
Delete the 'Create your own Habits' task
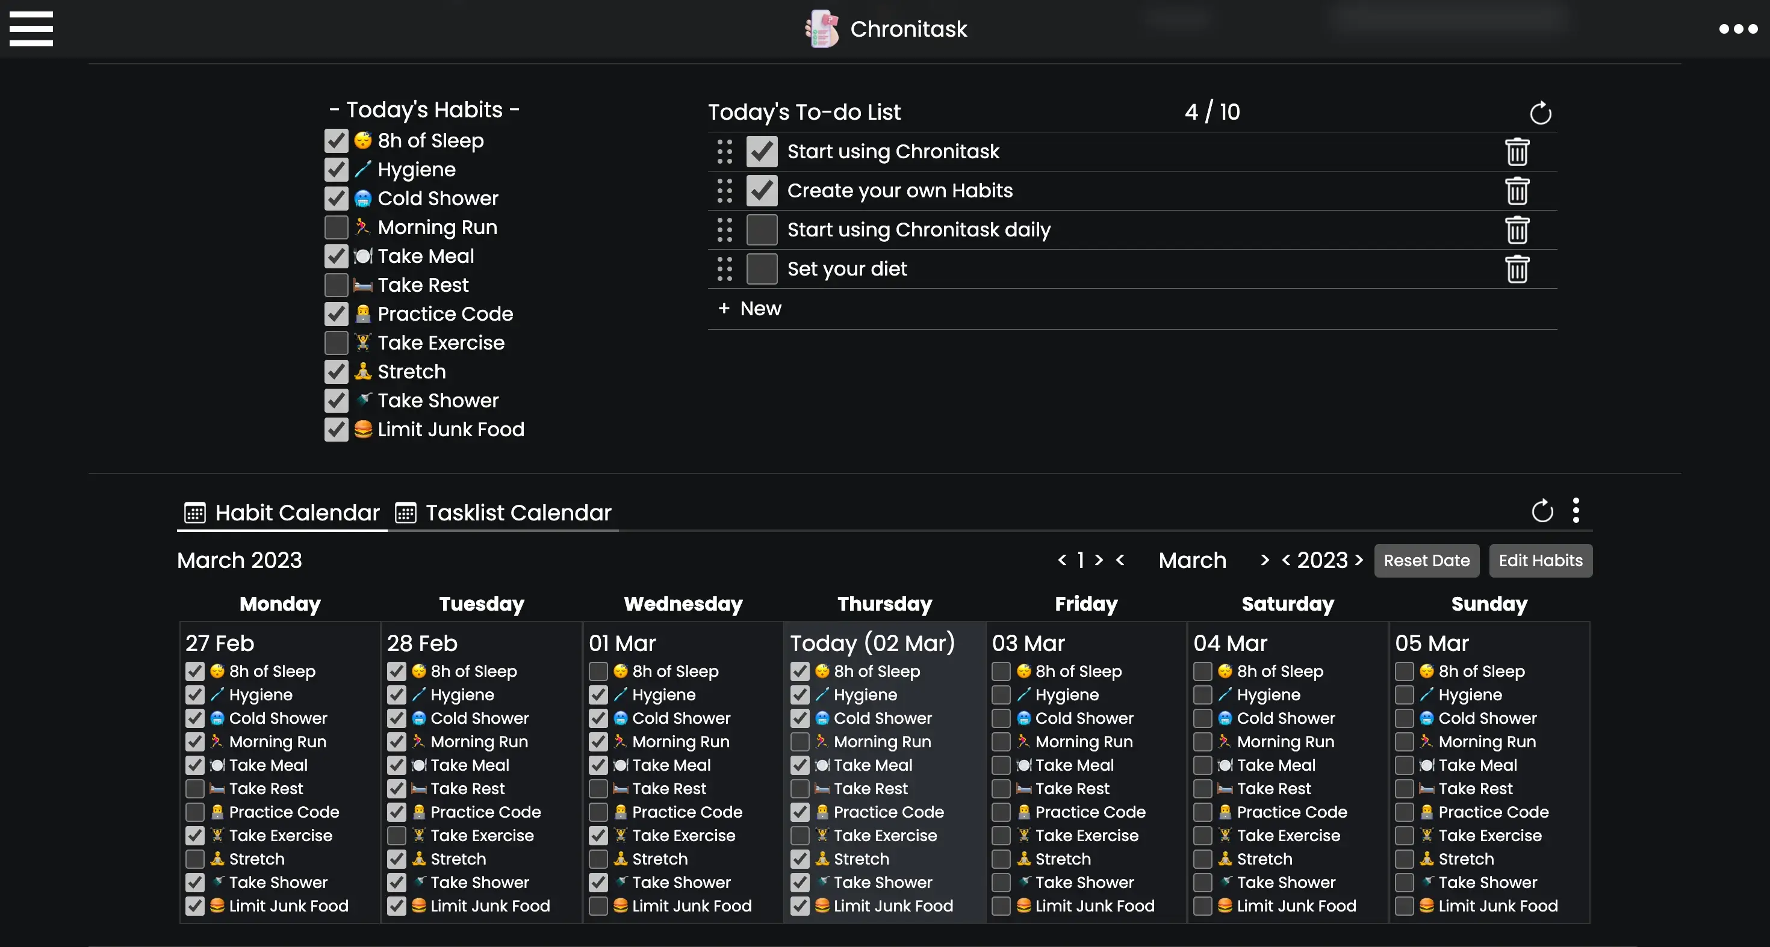tap(1517, 191)
